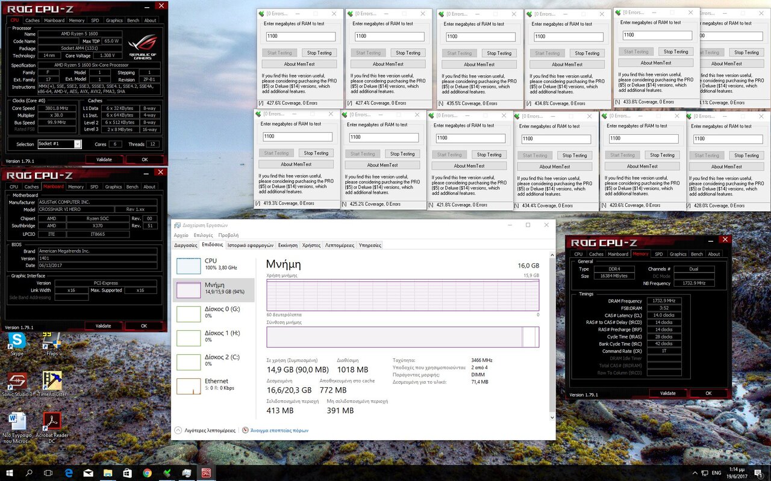This screenshot has width=771, height=481.
Task: Collapse Task Manager with Λιγότερες λεπτομέρειες
Action: coord(205,430)
